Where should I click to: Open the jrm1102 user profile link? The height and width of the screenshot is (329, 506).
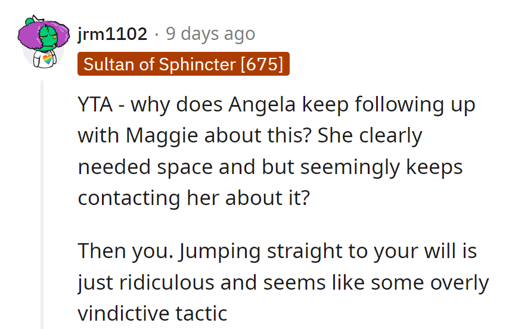pyautogui.click(x=112, y=34)
